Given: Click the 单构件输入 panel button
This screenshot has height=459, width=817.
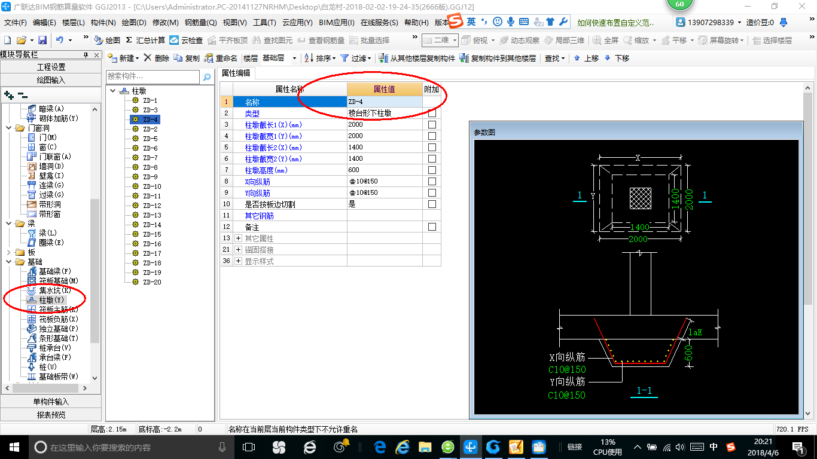Looking at the screenshot, I should point(51,402).
